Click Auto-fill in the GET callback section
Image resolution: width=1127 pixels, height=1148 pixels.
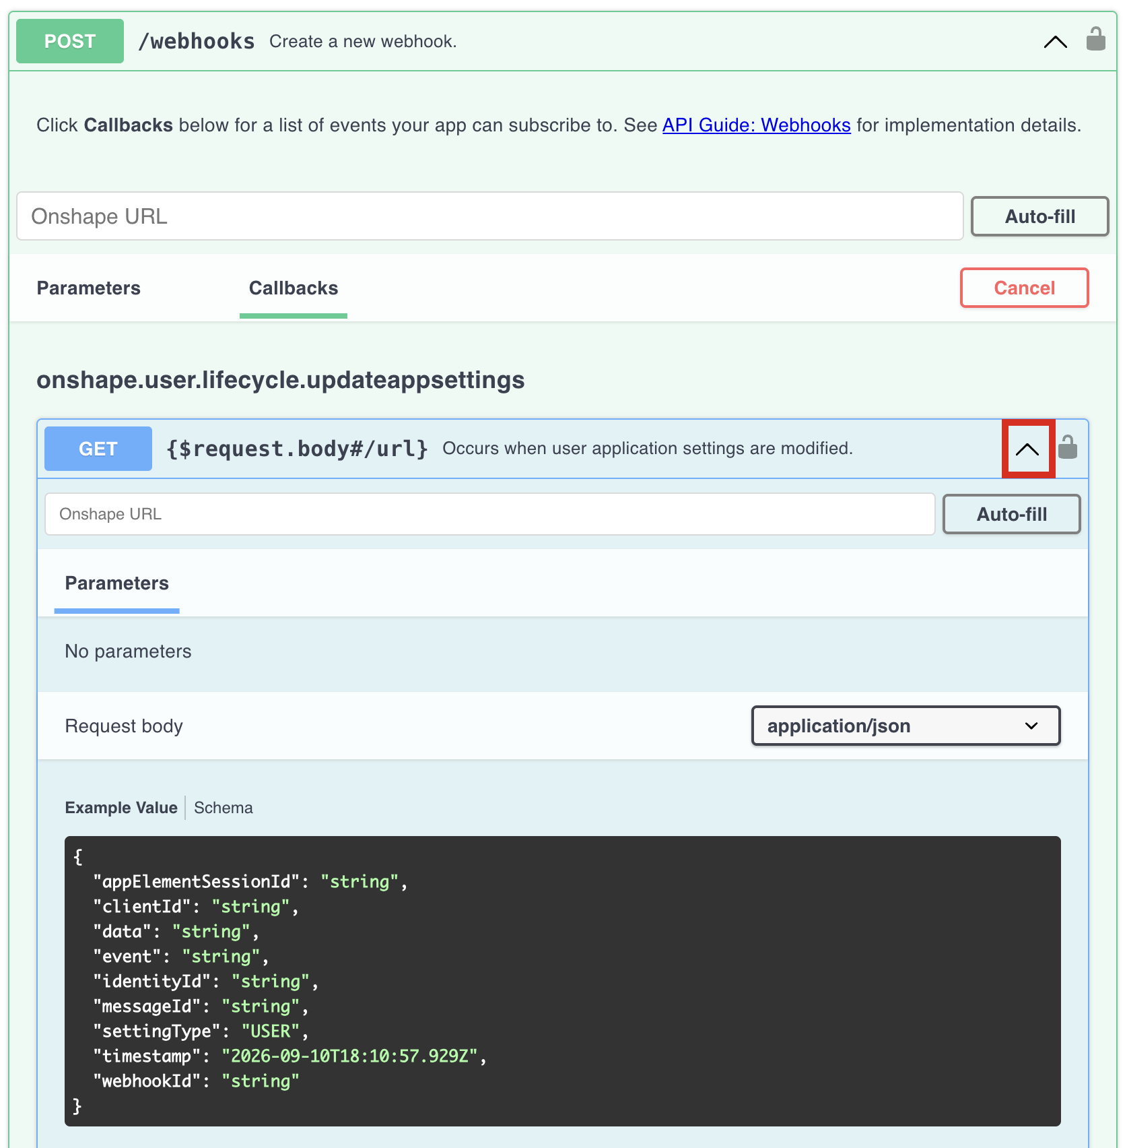pos(1011,514)
